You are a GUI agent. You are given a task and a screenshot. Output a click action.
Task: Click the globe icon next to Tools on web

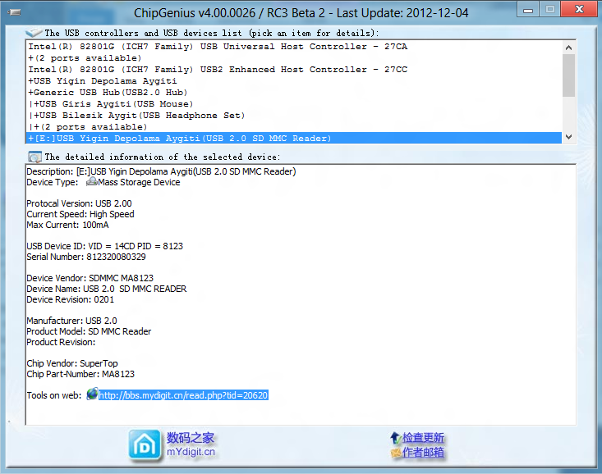point(92,394)
